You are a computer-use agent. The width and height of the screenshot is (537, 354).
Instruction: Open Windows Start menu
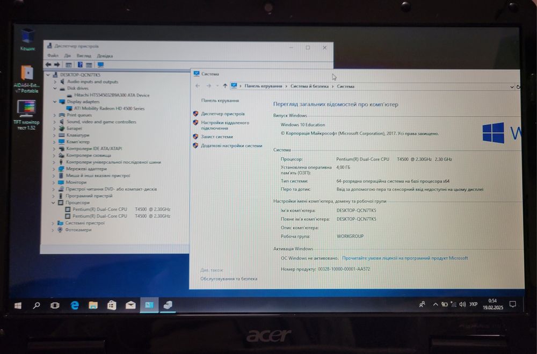(x=18, y=305)
